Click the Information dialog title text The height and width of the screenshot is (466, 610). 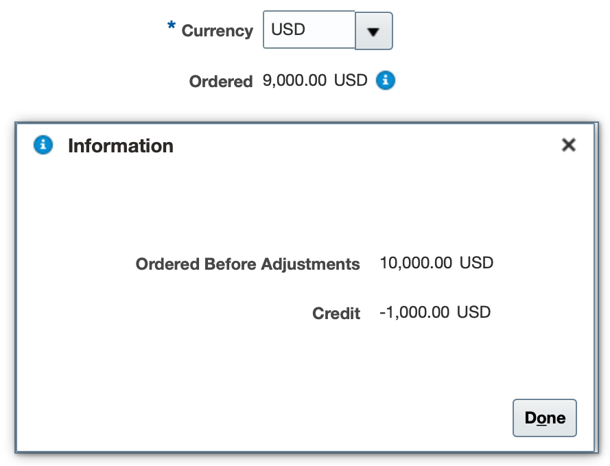(121, 146)
